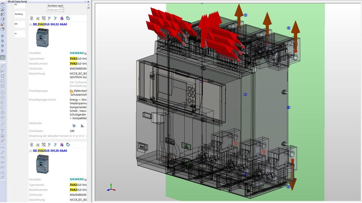Choose the spline curve tool
Viewport: 362px width, 203px height.
tap(3, 124)
